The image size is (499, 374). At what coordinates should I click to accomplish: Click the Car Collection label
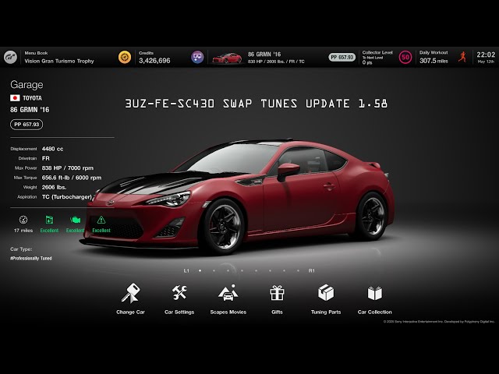click(375, 312)
